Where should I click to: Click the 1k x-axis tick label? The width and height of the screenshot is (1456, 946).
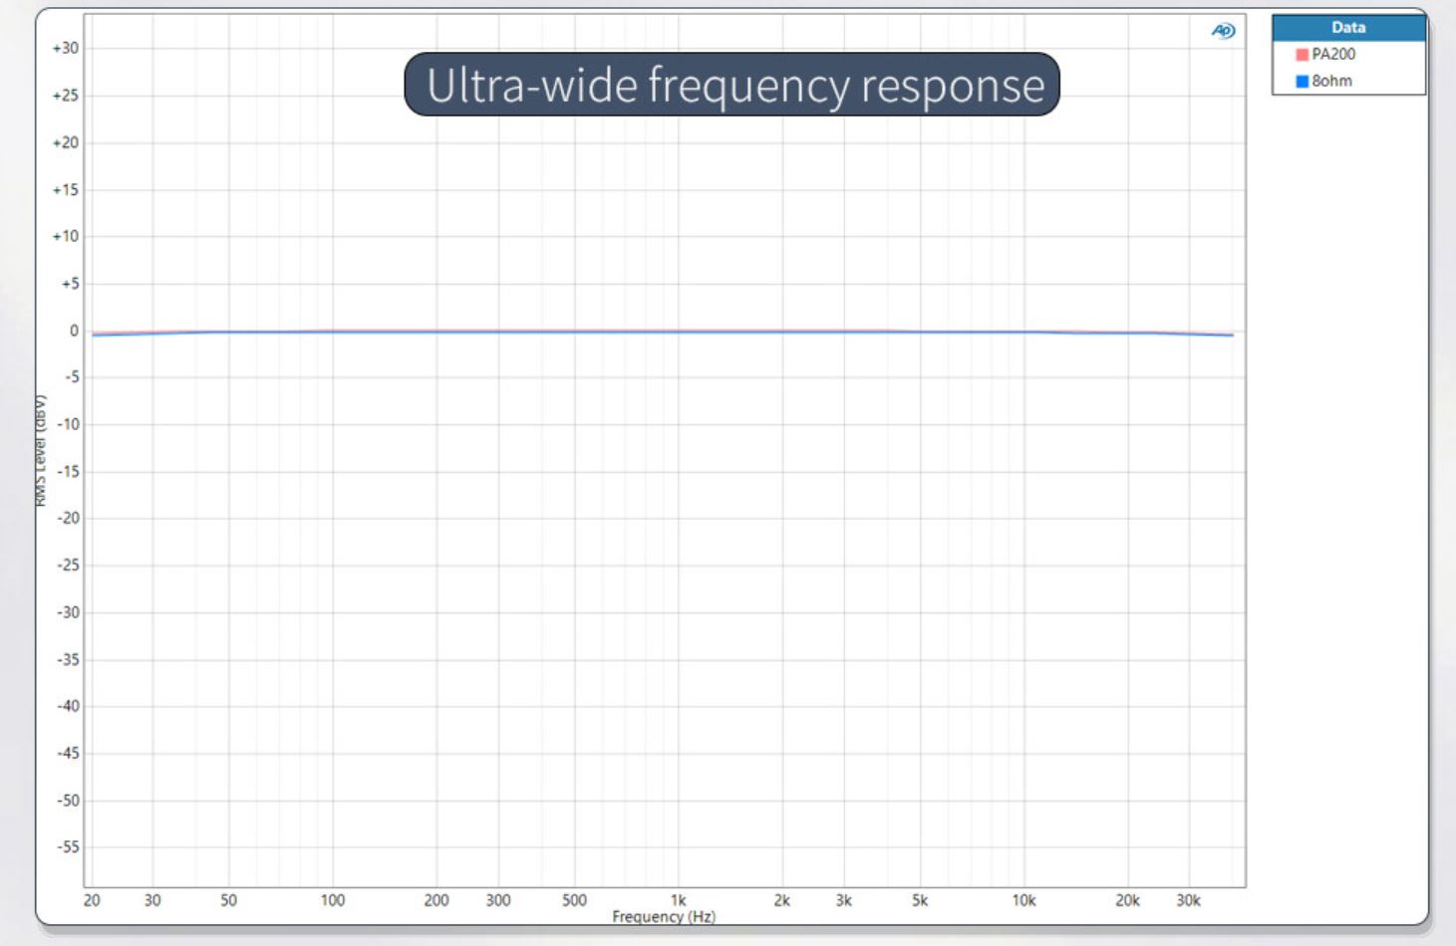click(x=678, y=900)
